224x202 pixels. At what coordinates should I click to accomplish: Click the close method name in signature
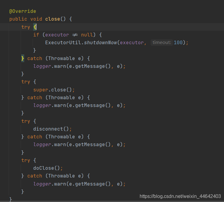tap(52, 19)
